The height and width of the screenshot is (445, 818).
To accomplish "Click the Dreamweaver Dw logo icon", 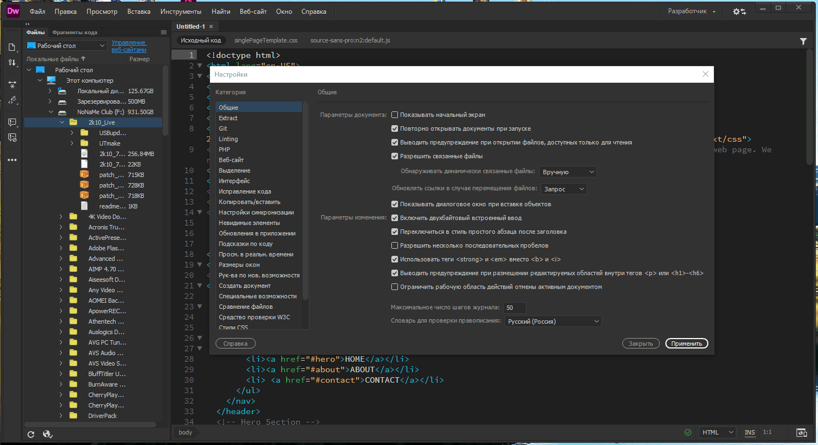I will [x=13, y=10].
